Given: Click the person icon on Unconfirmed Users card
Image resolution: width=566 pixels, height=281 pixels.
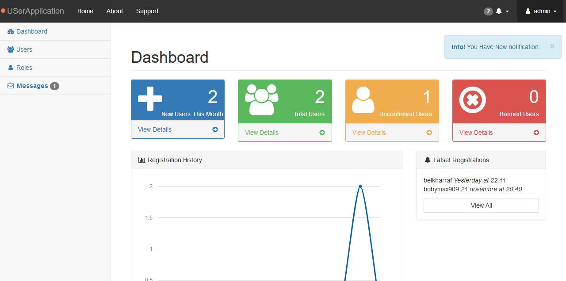Looking at the screenshot, I should pos(363,100).
